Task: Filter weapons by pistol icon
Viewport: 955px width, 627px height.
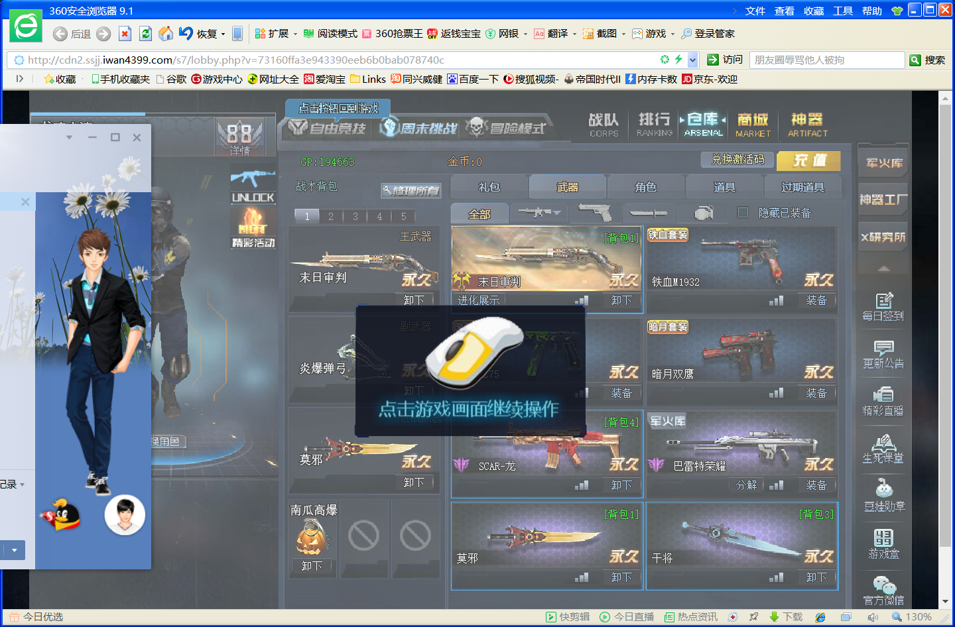Action: click(x=595, y=213)
